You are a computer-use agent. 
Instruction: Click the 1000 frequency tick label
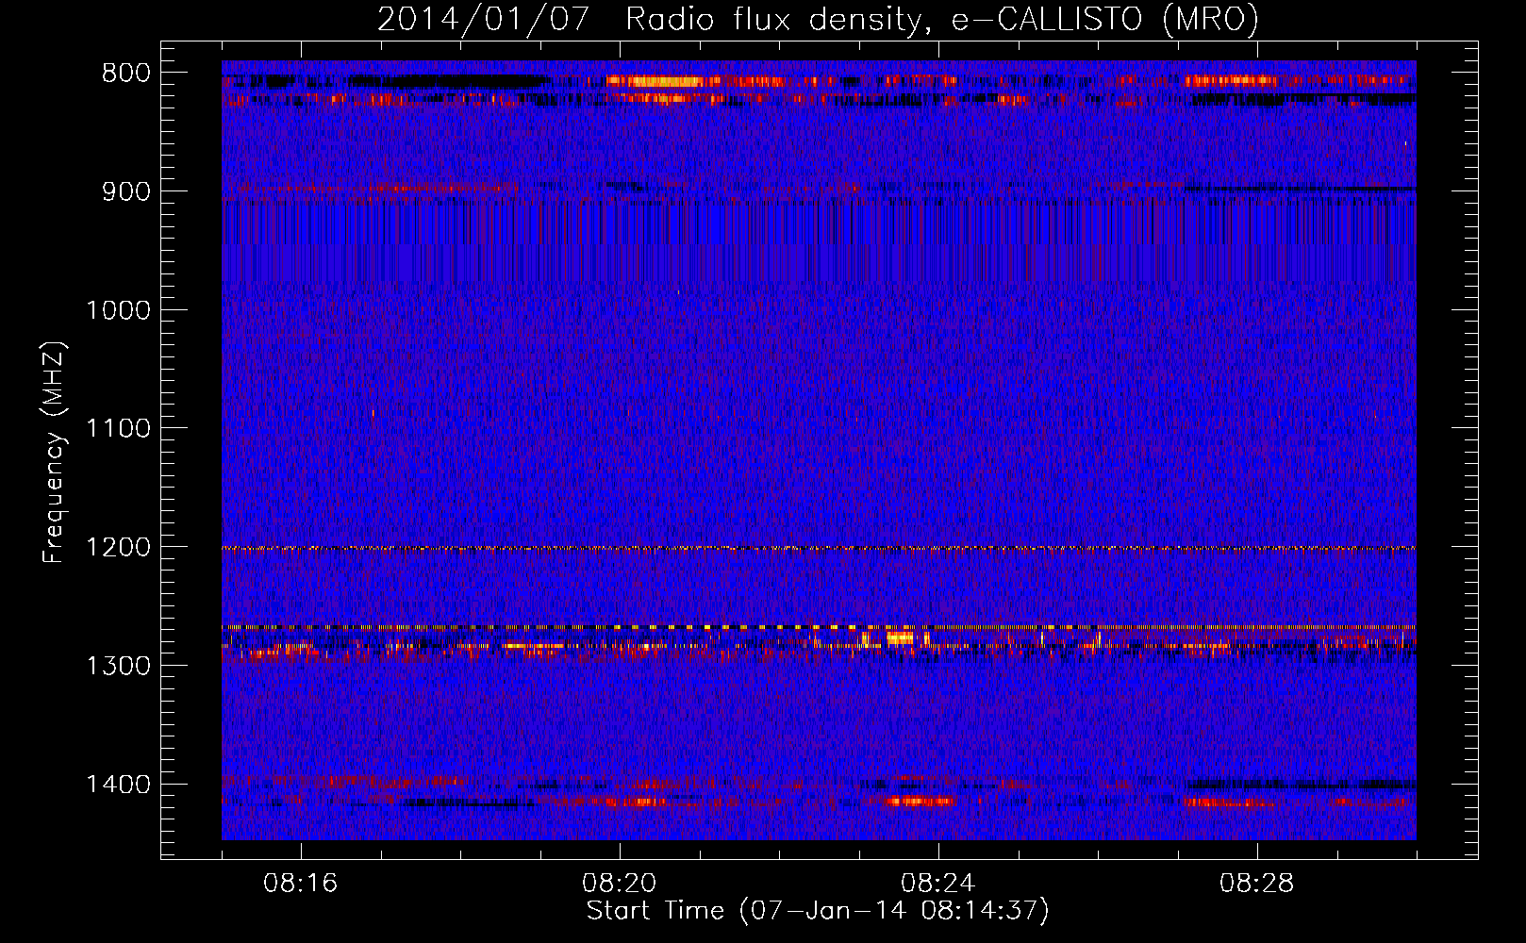click(118, 310)
